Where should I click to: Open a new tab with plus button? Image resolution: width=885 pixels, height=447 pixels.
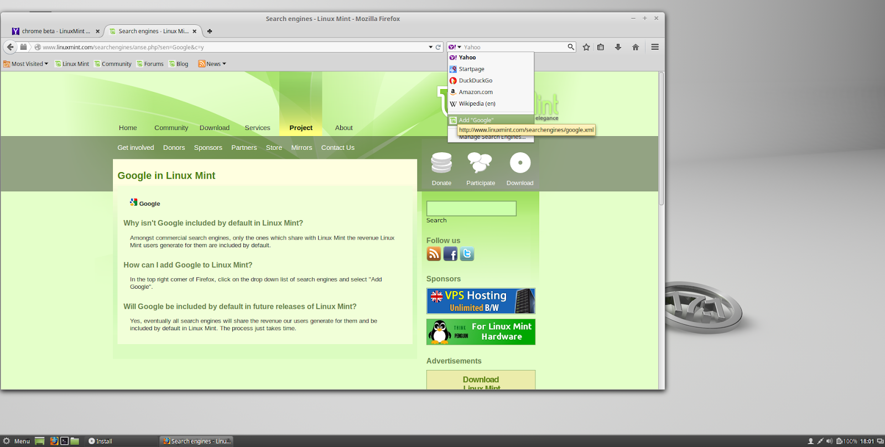(x=210, y=31)
